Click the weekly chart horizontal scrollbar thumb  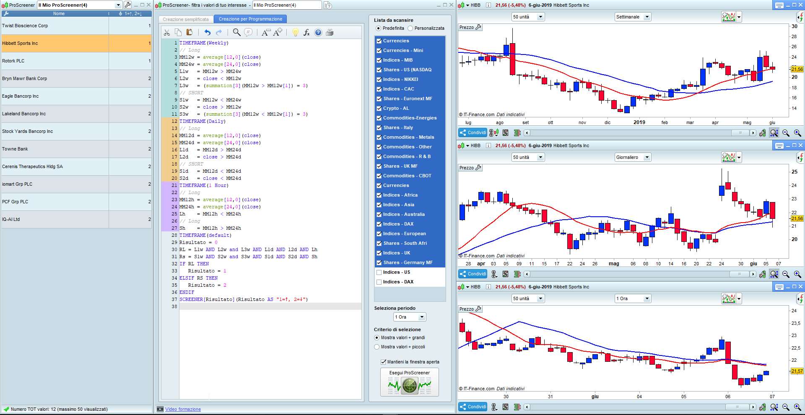click(740, 133)
